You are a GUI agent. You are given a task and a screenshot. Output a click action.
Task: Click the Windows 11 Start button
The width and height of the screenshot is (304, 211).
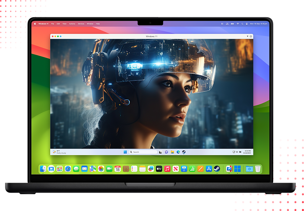125,152
